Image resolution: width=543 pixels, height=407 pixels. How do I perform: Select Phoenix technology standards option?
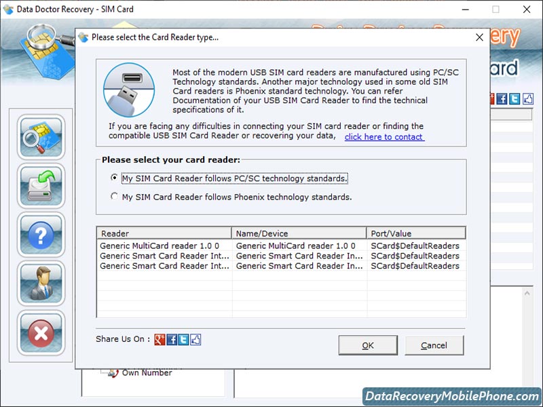click(115, 196)
